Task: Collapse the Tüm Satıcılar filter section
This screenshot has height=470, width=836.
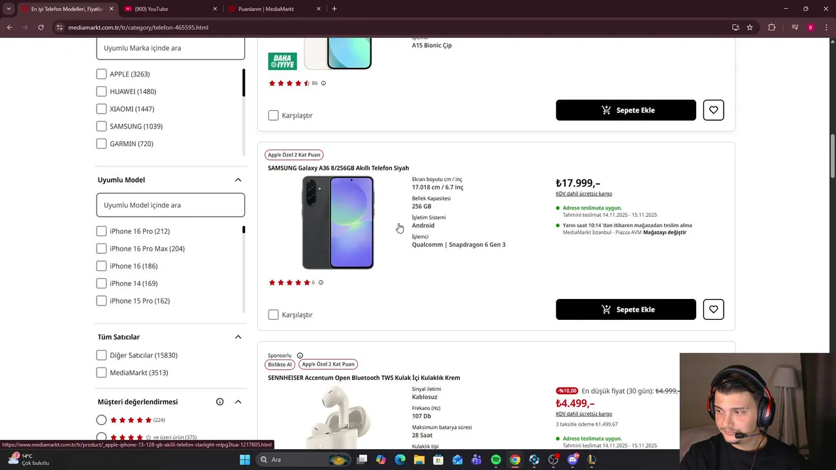Action: 238,337
